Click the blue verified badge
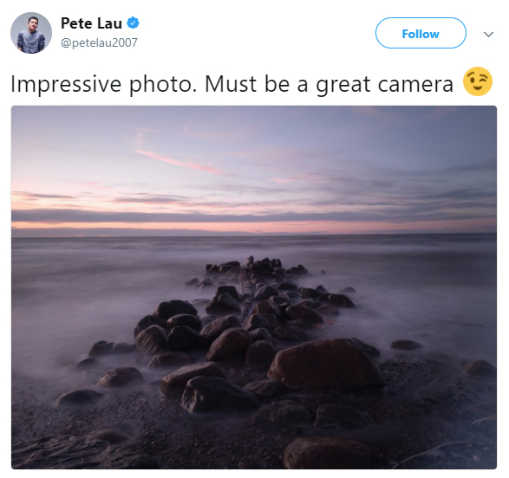This screenshot has width=509, height=478. tap(133, 23)
